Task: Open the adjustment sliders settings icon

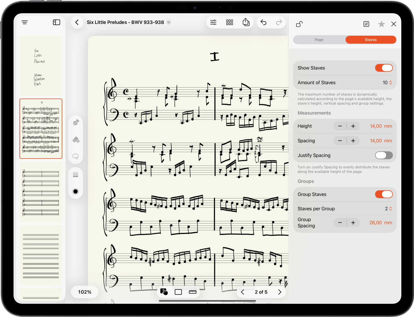Action: coord(213,22)
